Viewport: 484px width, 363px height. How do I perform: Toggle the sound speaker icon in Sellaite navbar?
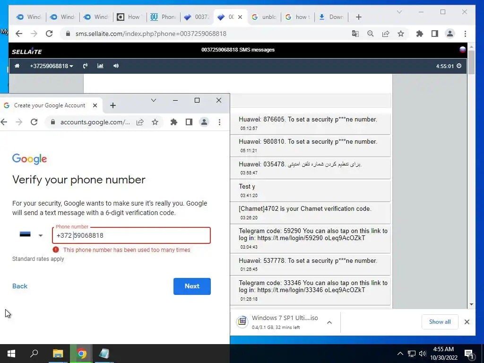tap(116, 66)
